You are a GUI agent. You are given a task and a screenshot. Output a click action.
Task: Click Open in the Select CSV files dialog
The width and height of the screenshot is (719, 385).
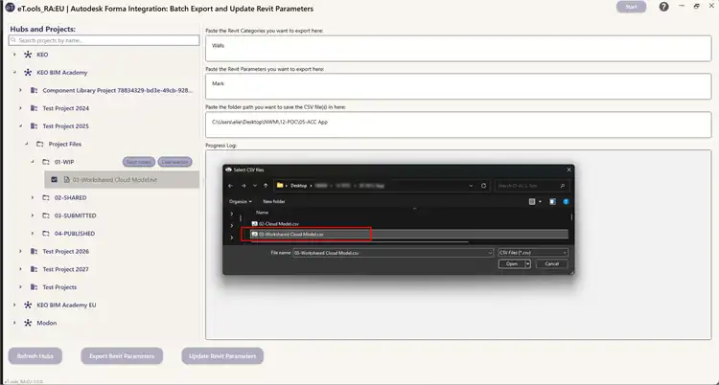[x=512, y=263]
